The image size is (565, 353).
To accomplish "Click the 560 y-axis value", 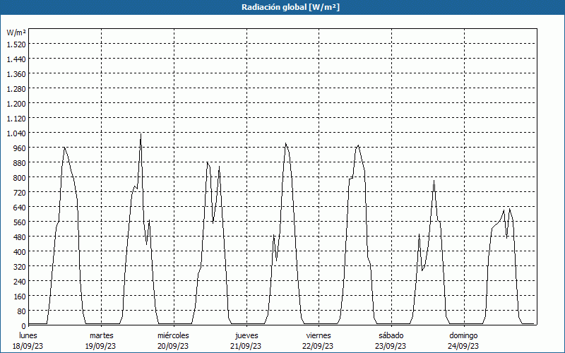I will [20, 222].
